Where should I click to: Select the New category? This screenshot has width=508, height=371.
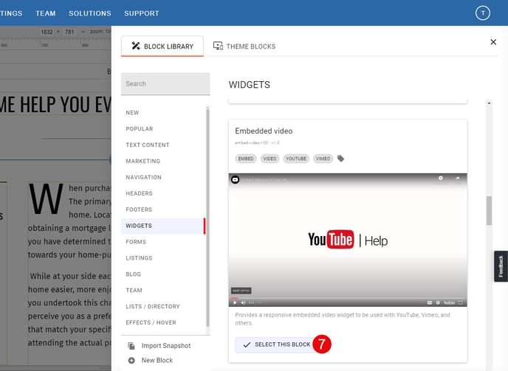[132, 113]
